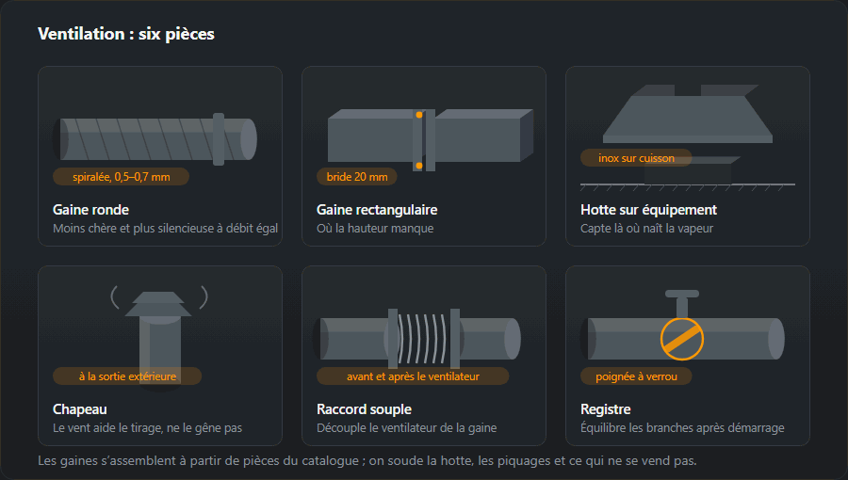This screenshot has height=480, width=848.
Task: Open the 'Chapeau' card title
Action: (x=79, y=409)
